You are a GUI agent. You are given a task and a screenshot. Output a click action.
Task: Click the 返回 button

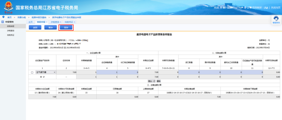[35, 27]
